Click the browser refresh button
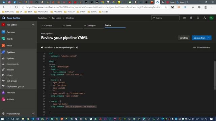216x121 pixels. pos(16,7)
